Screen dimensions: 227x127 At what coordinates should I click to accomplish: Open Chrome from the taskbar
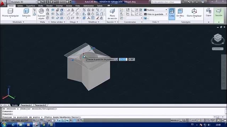44,125
